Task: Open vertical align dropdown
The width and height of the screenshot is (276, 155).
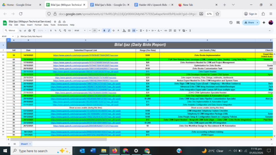Action: (x=148, y=31)
